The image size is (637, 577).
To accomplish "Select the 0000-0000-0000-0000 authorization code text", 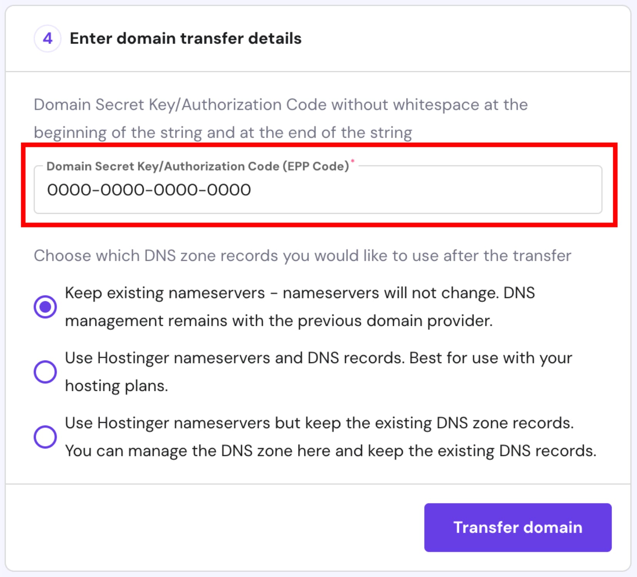I will [148, 189].
